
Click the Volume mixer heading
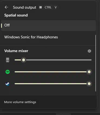(16, 51)
